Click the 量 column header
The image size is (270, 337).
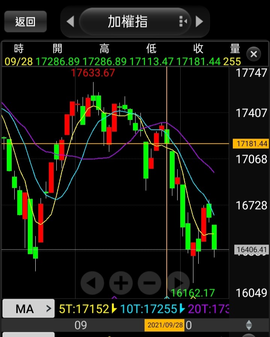235,48
